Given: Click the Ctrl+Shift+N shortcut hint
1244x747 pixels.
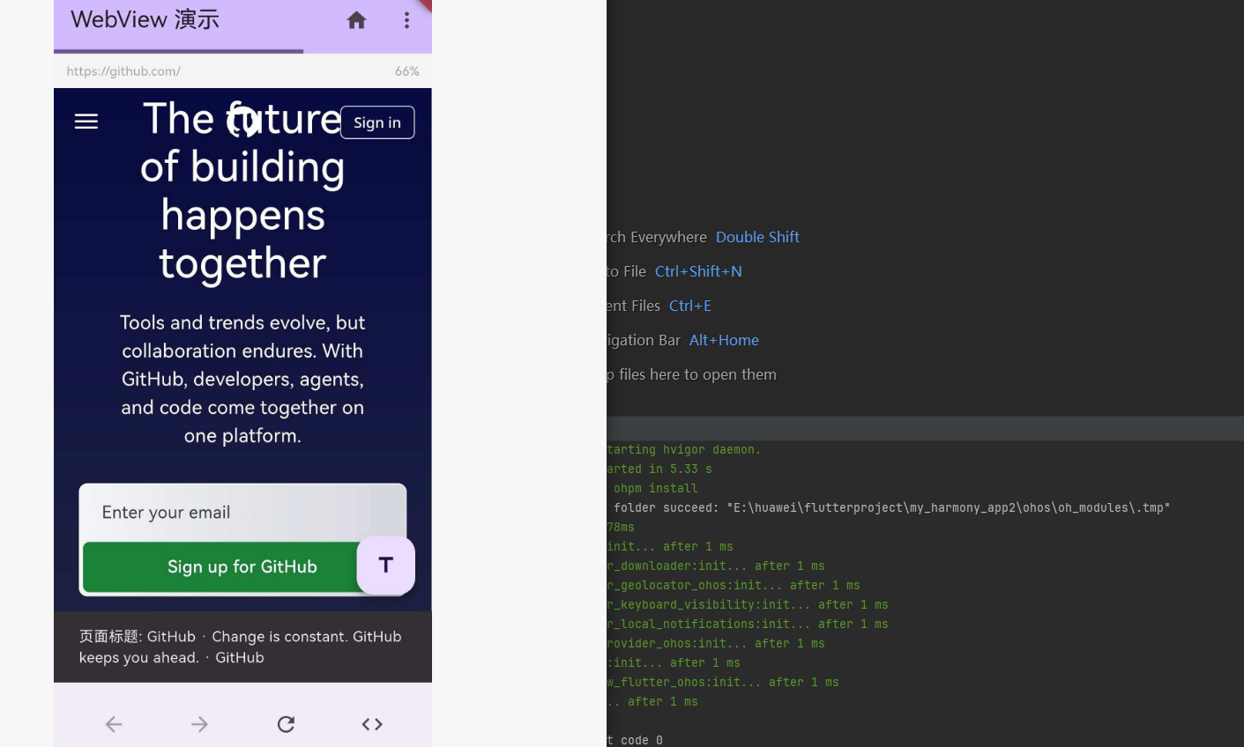Looking at the screenshot, I should [698, 271].
